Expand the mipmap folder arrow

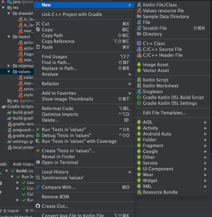point(9,66)
